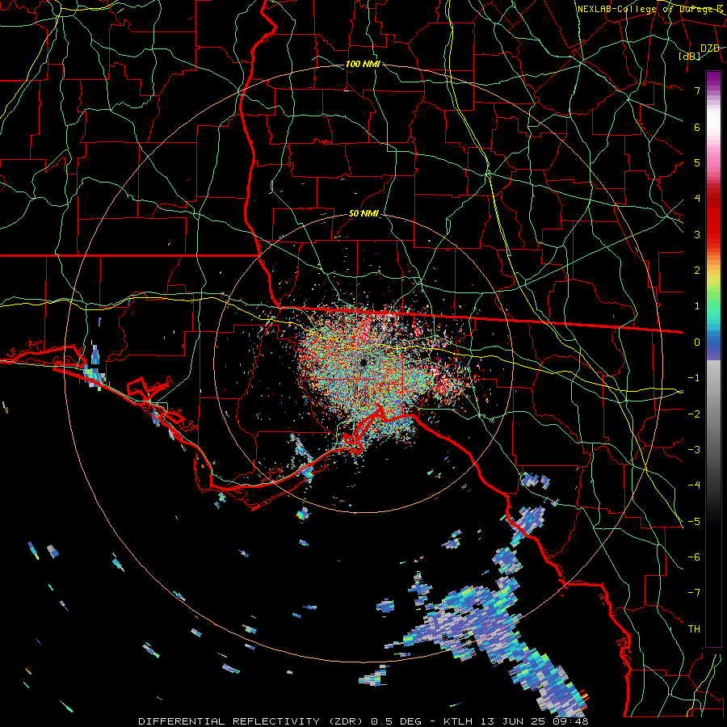Select the "6" value on the color scale
Image resolution: width=727 pixels, height=727 pixels.
coord(697,127)
